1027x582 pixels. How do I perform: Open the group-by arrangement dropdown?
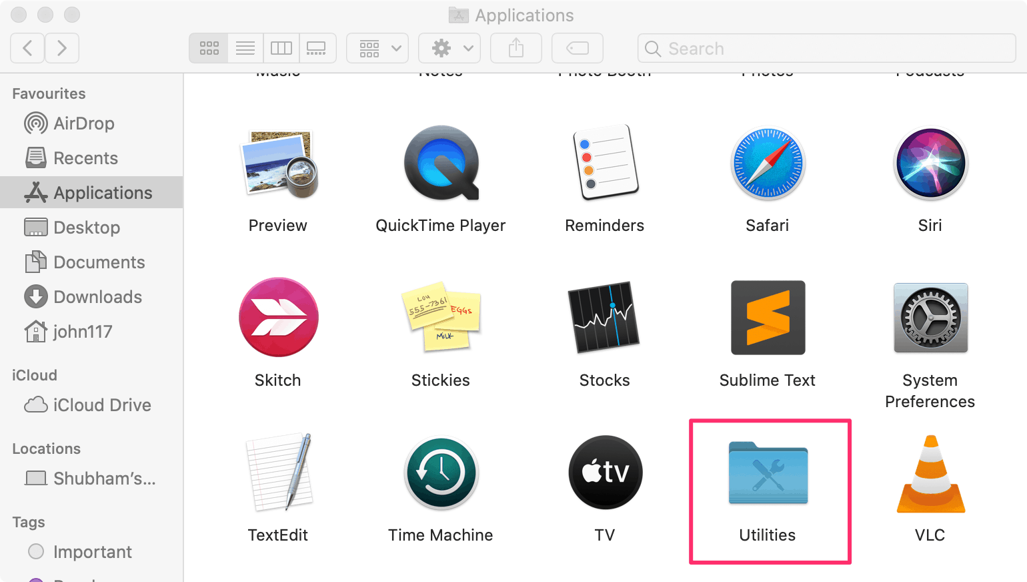pos(378,48)
